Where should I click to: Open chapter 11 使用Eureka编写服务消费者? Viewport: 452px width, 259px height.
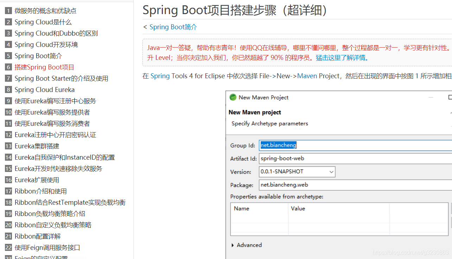pos(52,124)
